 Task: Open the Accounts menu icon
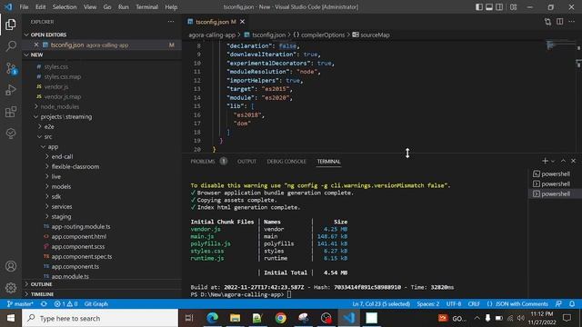11,266
